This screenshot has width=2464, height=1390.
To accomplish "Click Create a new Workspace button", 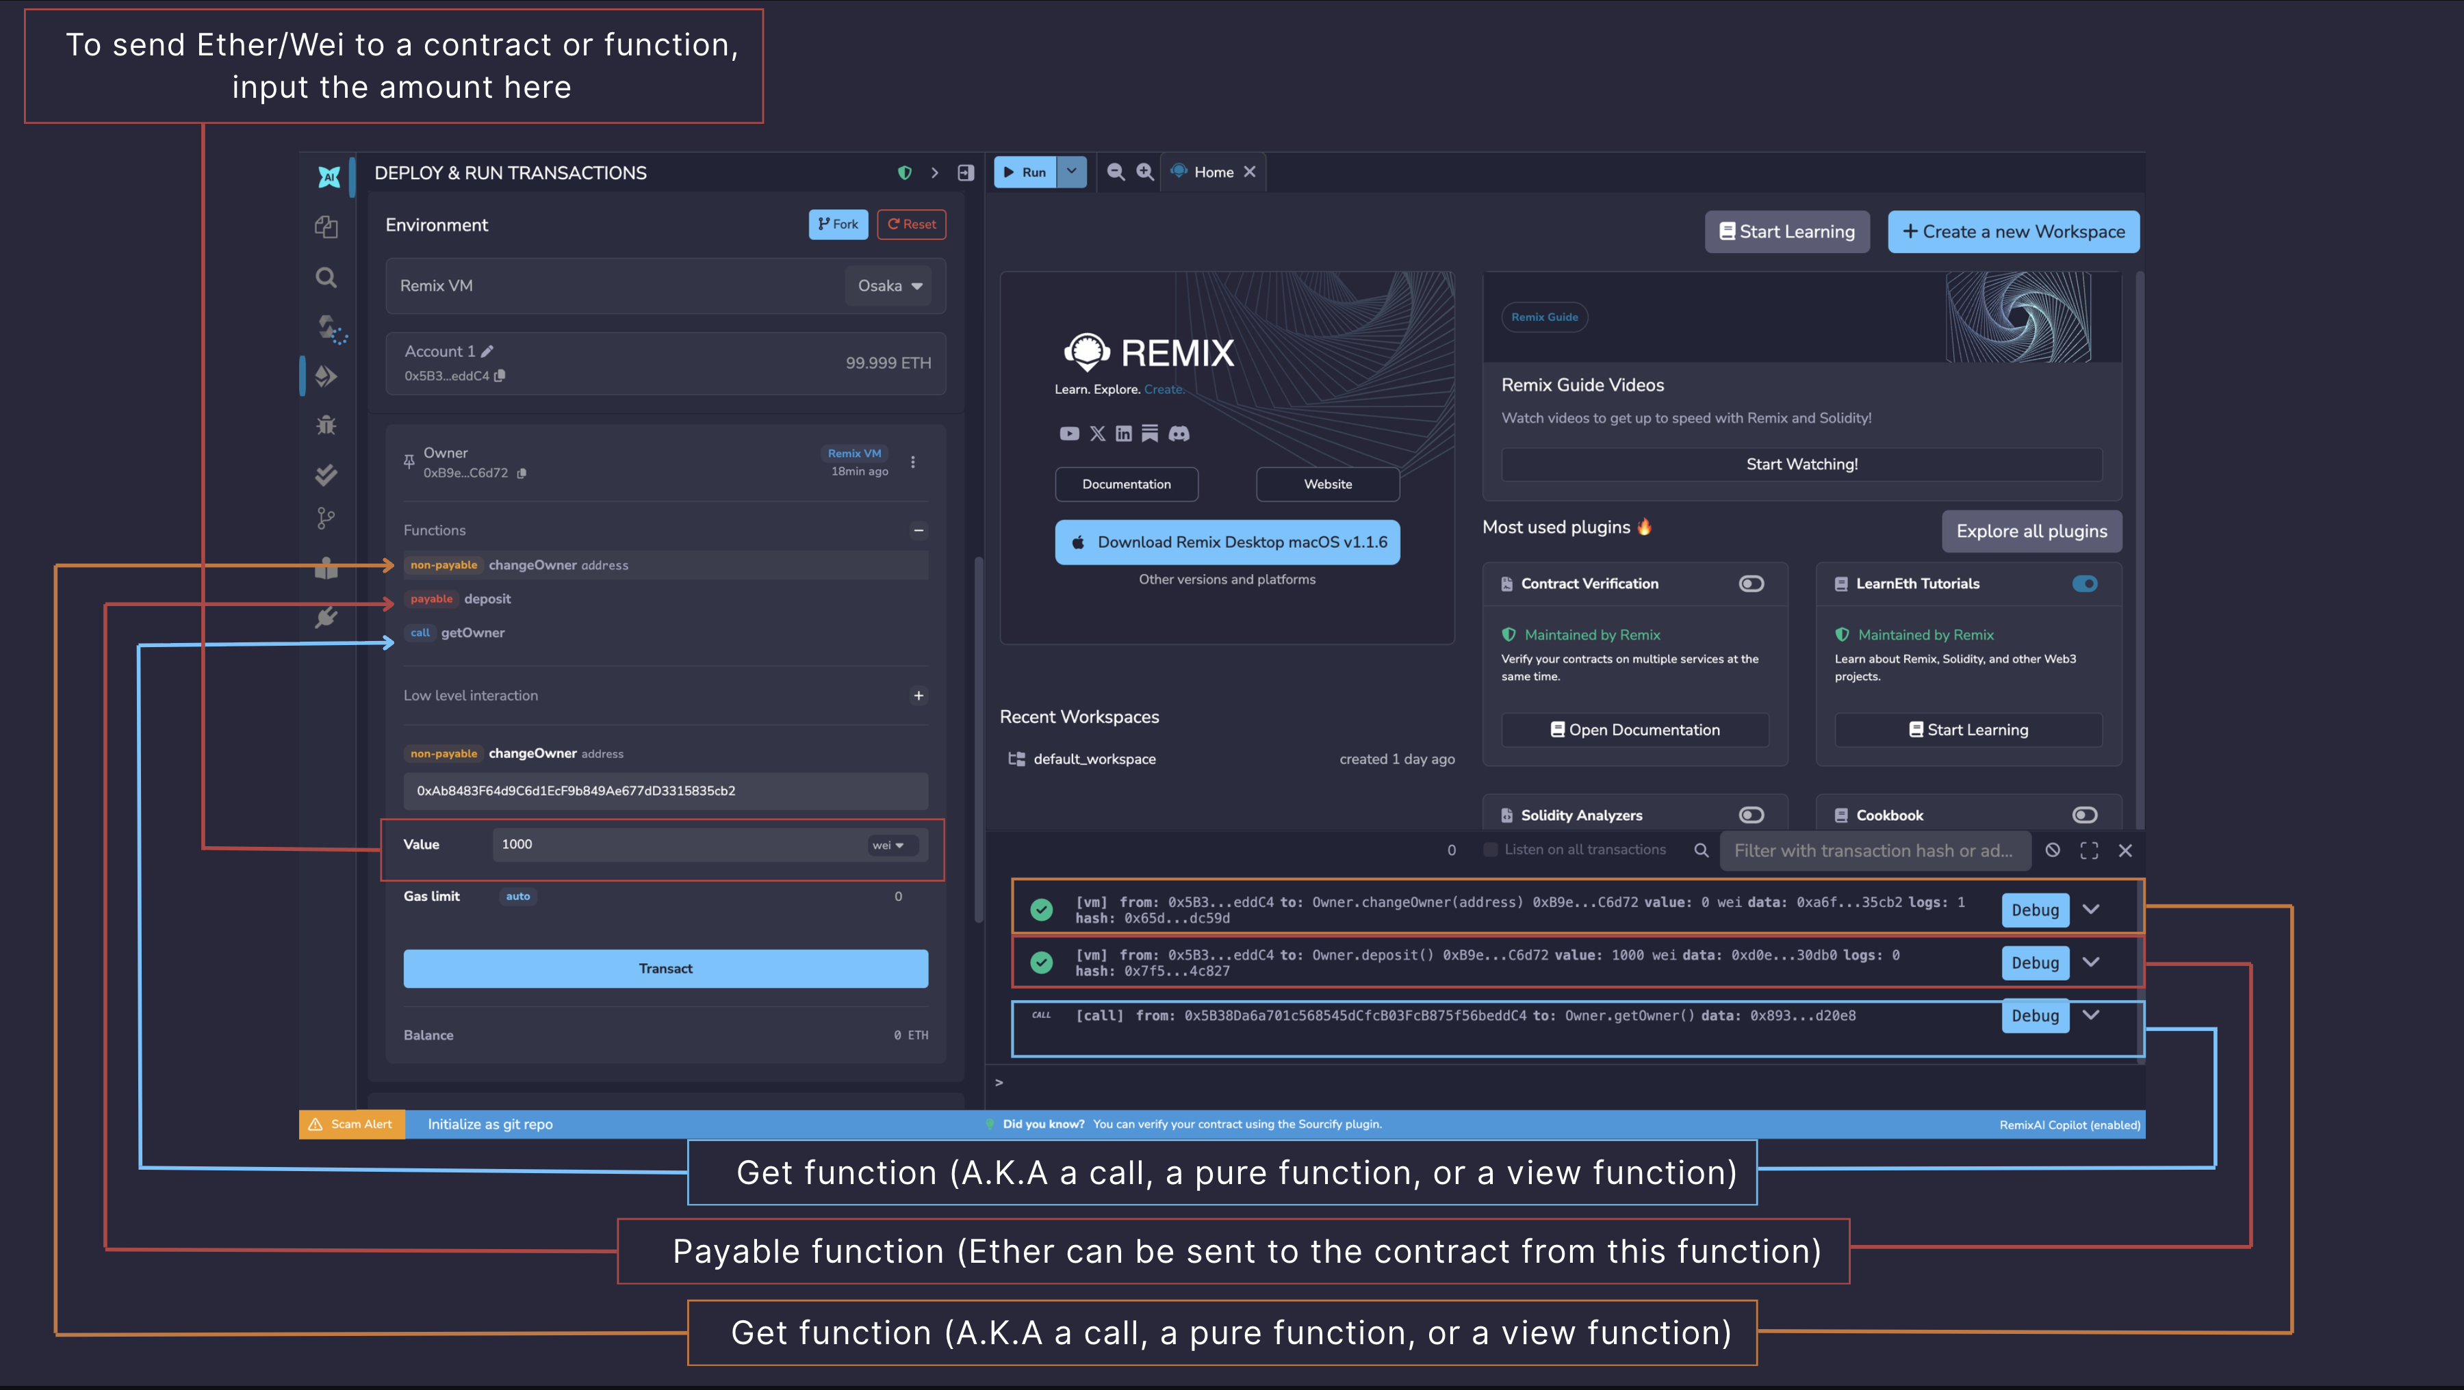I will coord(2014,233).
